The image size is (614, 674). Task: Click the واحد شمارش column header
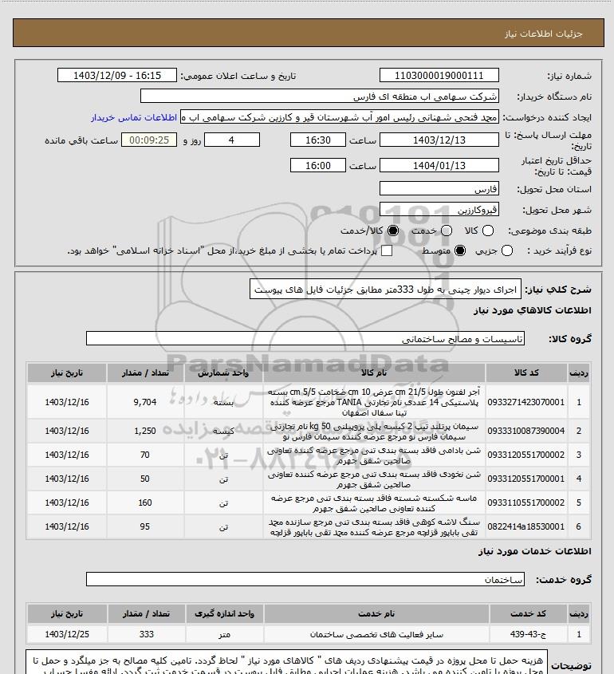223,372
